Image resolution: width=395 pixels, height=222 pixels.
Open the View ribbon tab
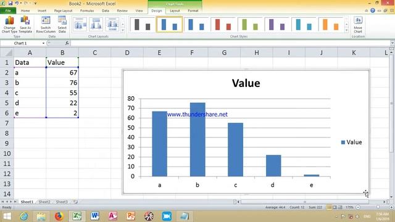[139, 10]
